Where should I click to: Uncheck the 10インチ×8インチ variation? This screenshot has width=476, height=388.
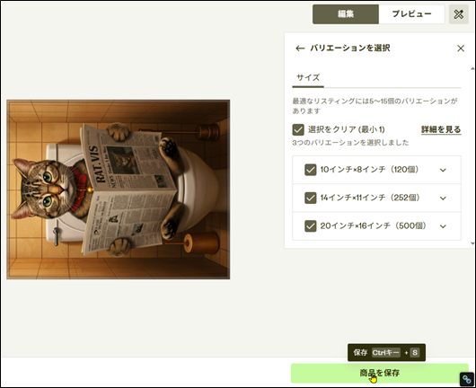310,170
